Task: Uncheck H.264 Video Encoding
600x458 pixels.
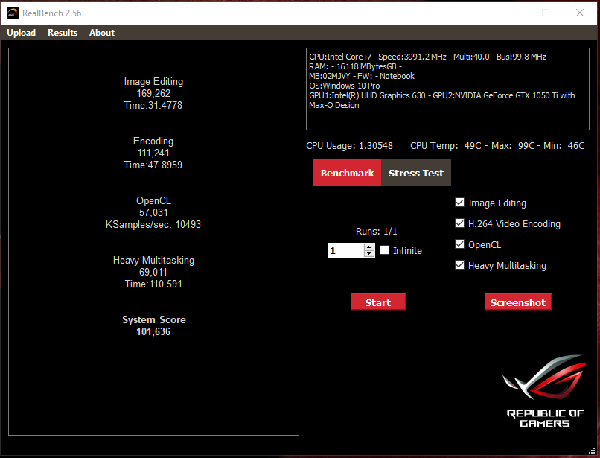Action: point(459,223)
